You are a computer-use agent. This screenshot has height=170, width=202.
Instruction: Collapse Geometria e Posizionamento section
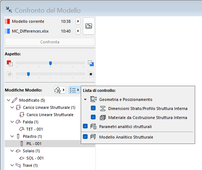click(x=85, y=99)
